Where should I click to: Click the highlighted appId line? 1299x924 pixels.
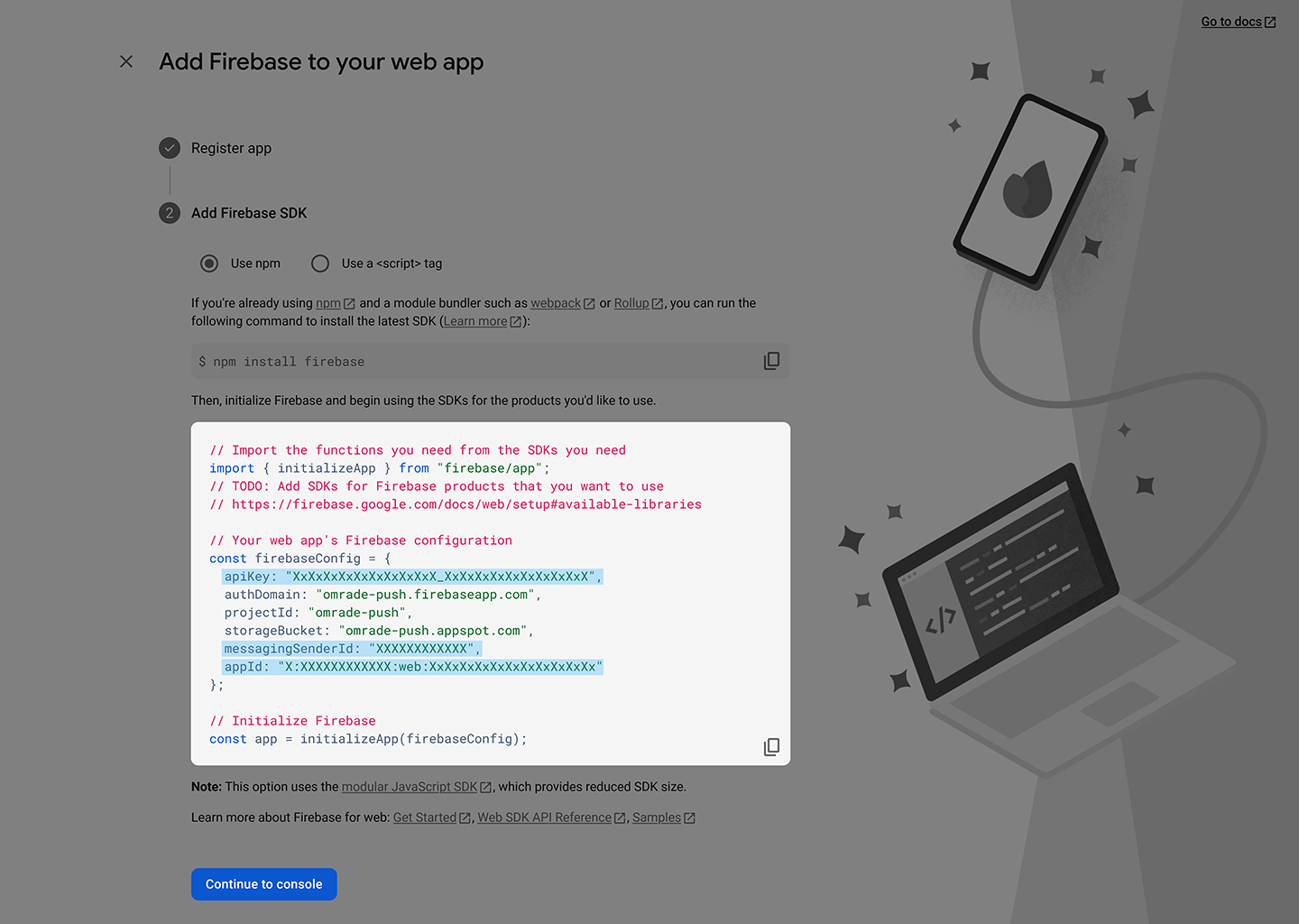pyautogui.click(x=412, y=667)
